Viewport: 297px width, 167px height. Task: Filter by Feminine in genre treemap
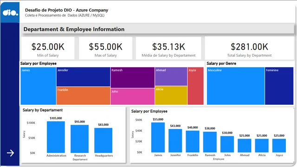click(x=279, y=86)
